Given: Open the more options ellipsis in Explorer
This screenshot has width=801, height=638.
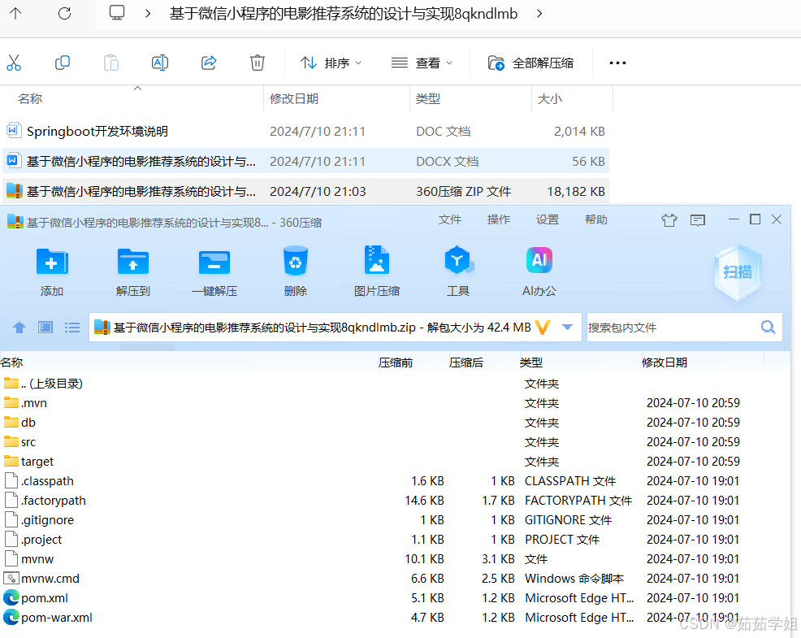Looking at the screenshot, I should pyautogui.click(x=617, y=63).
